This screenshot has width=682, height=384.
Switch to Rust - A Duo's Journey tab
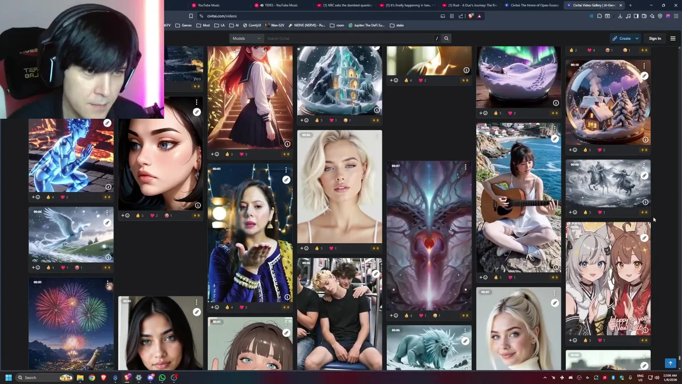coord(469,5)
